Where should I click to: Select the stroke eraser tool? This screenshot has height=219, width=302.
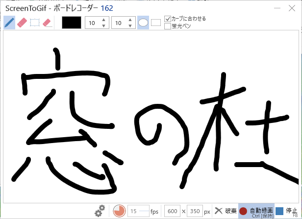point(48,23)
